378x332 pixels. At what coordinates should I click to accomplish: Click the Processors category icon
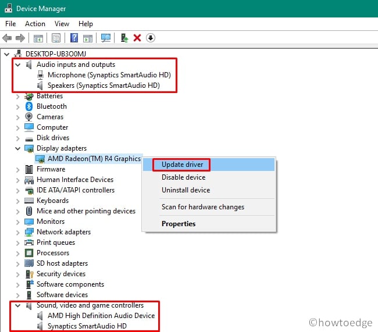click(29, 253)
